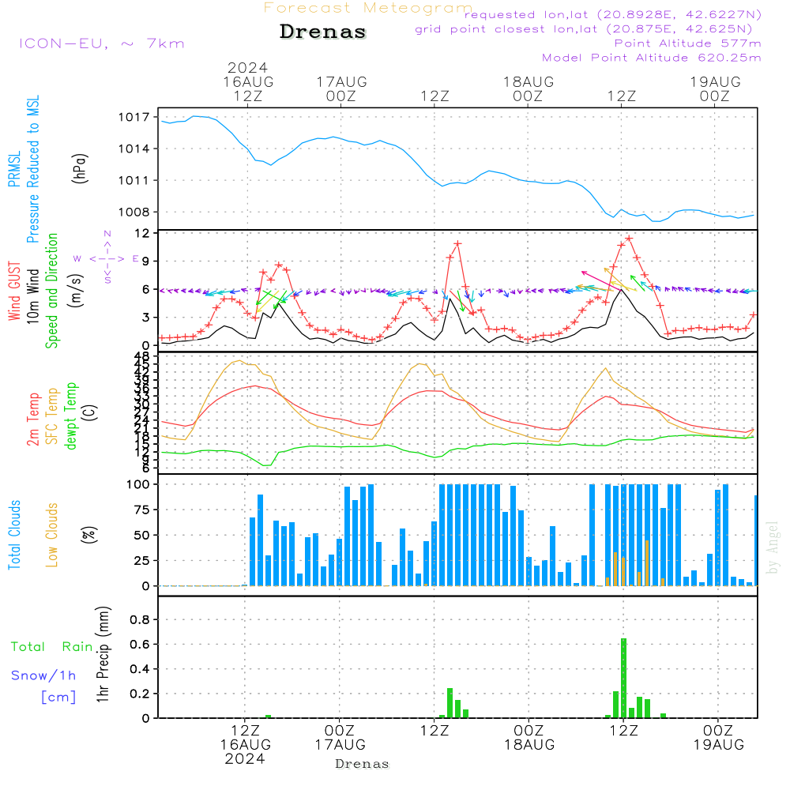Click the 50 value on cloud axis
The height and width of the screenshot is (790, 790).
coord(142,536)
